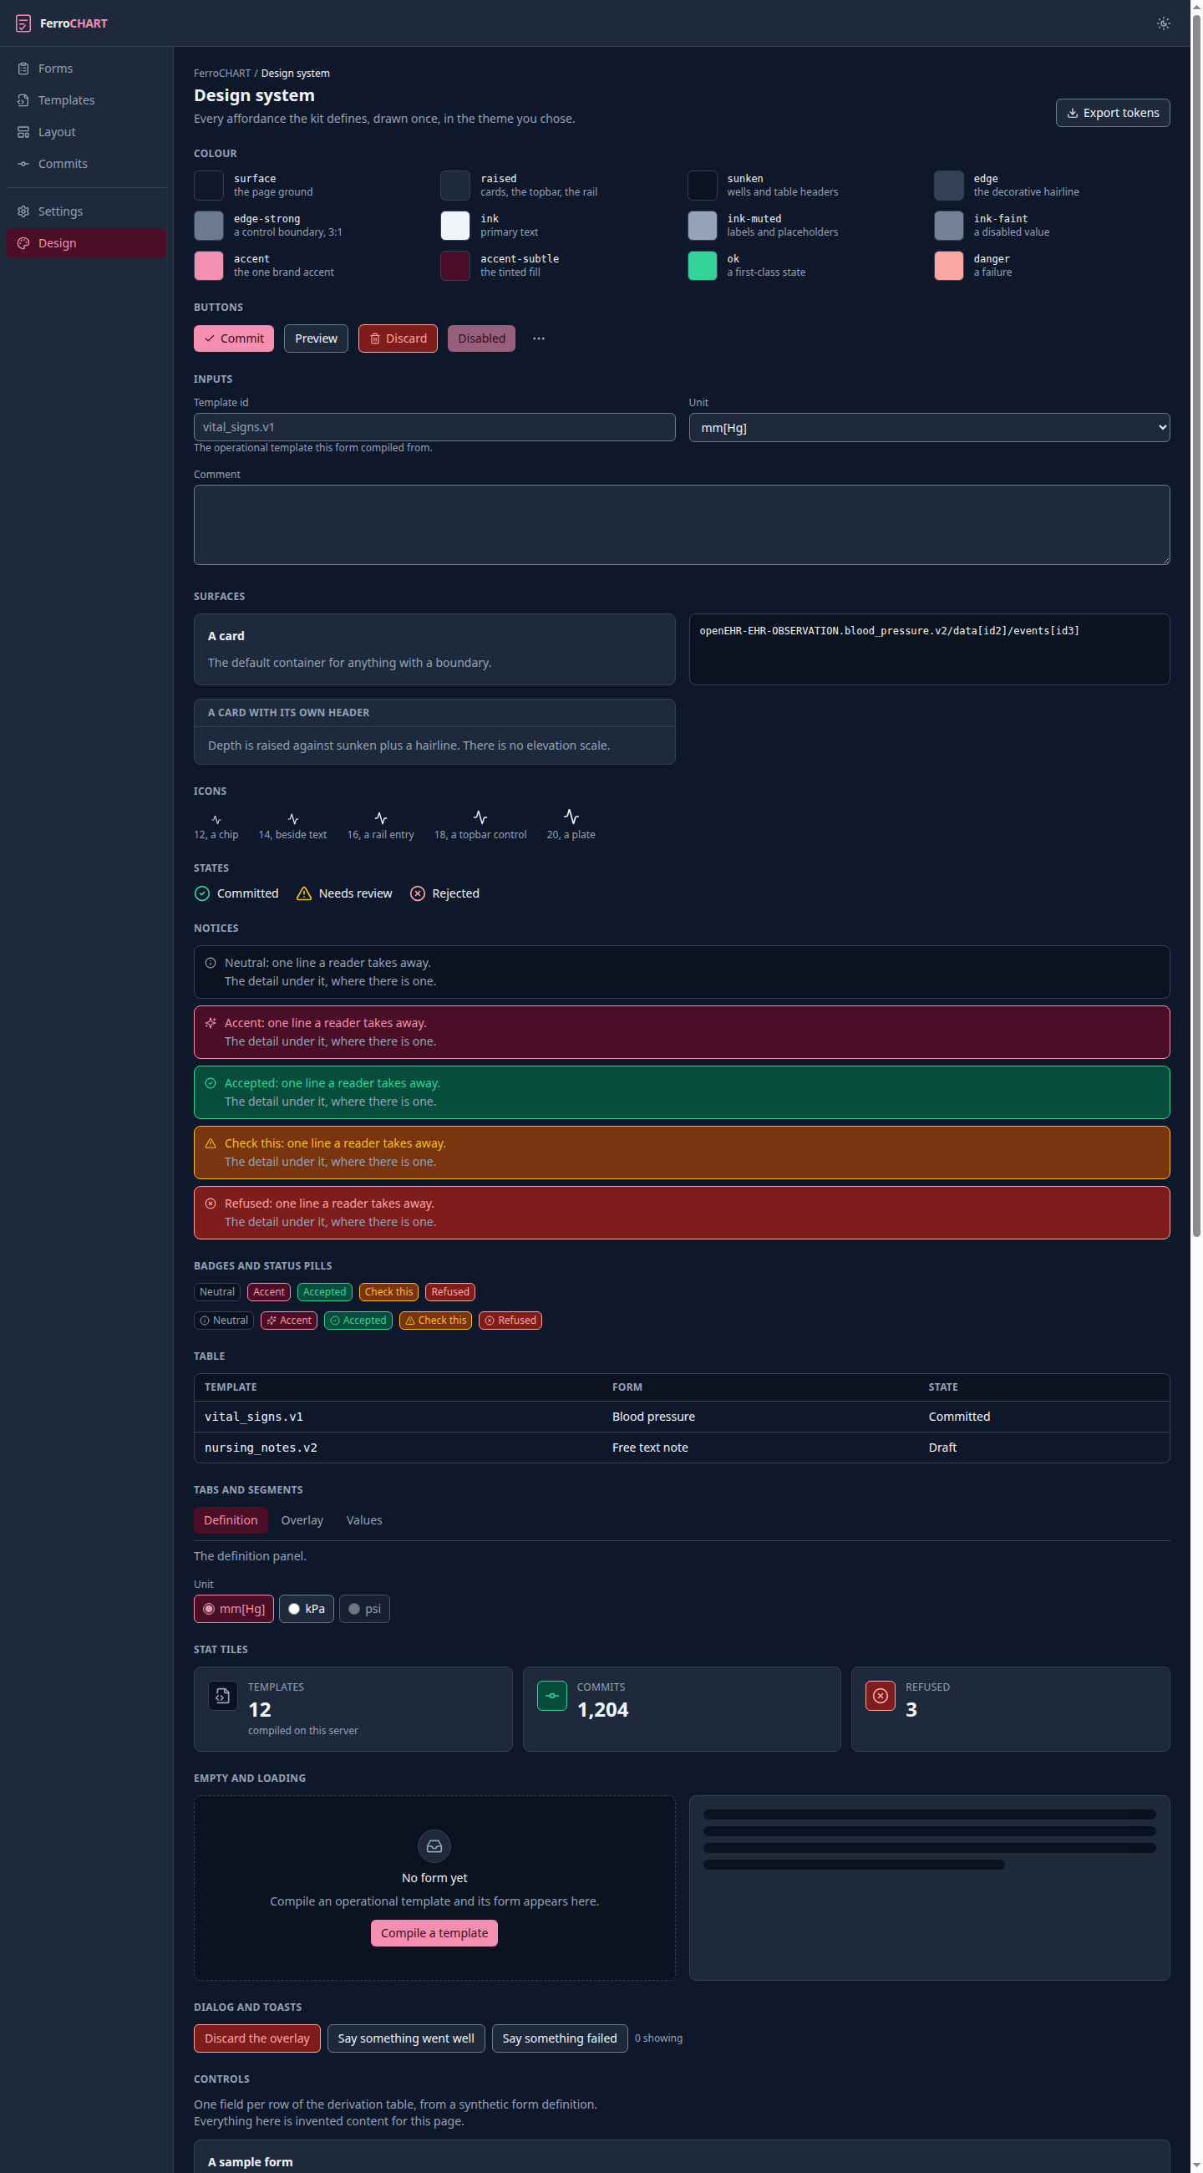The height and width of the screenshot is (2173, 1203).
Task: Click the accent pink colour swatch
Action: click(208, 266)
